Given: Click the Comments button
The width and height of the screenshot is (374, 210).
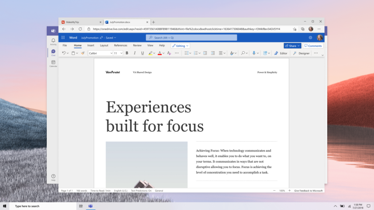Looking at the screenshot, I should (x=313, y=45).
